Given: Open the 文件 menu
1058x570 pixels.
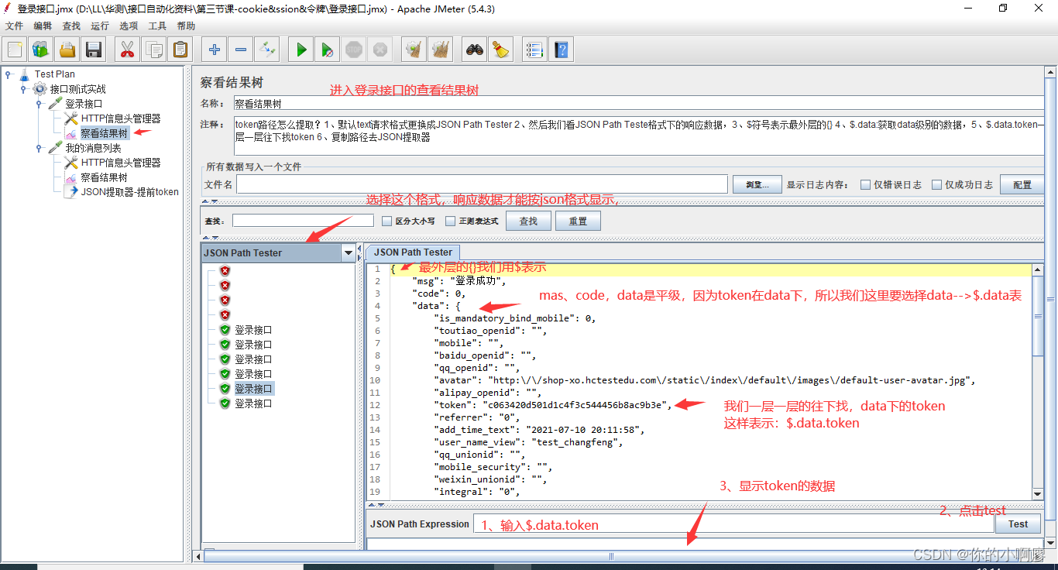Looking at the screenshot, I should pos(14,26).
